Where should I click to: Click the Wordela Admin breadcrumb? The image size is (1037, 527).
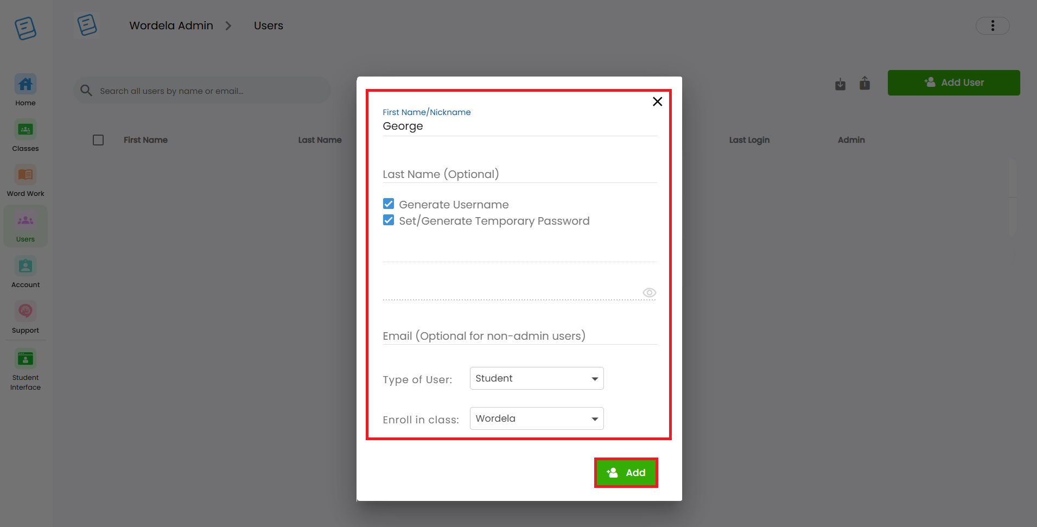[171, 26]
